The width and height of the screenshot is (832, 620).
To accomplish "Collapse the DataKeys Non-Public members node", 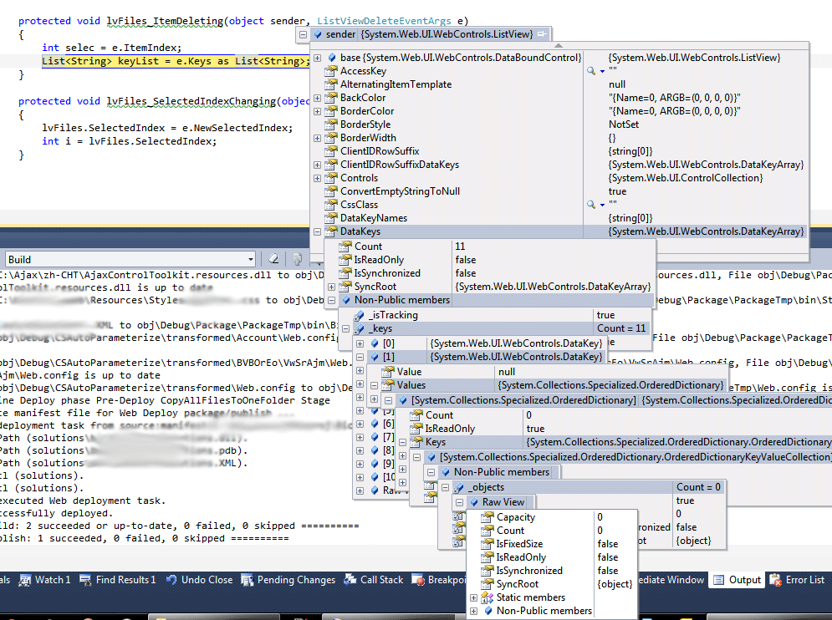I will [x=332, y=300].
